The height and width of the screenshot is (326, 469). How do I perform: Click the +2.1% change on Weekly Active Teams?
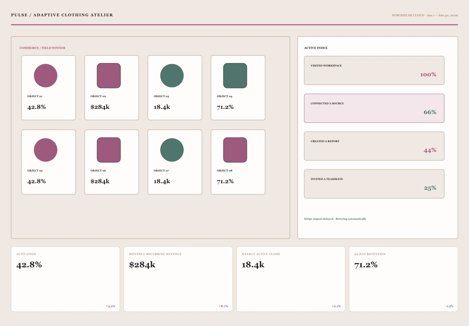pos(336,306)
